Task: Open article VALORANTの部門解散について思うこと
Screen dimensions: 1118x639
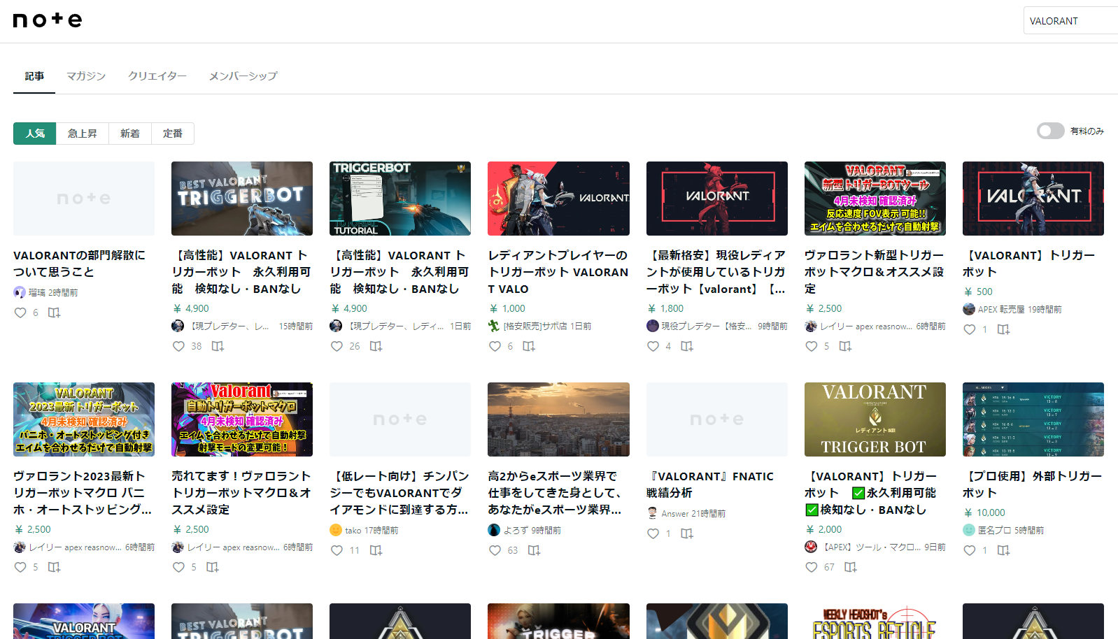Action: (x=80, y=264)
